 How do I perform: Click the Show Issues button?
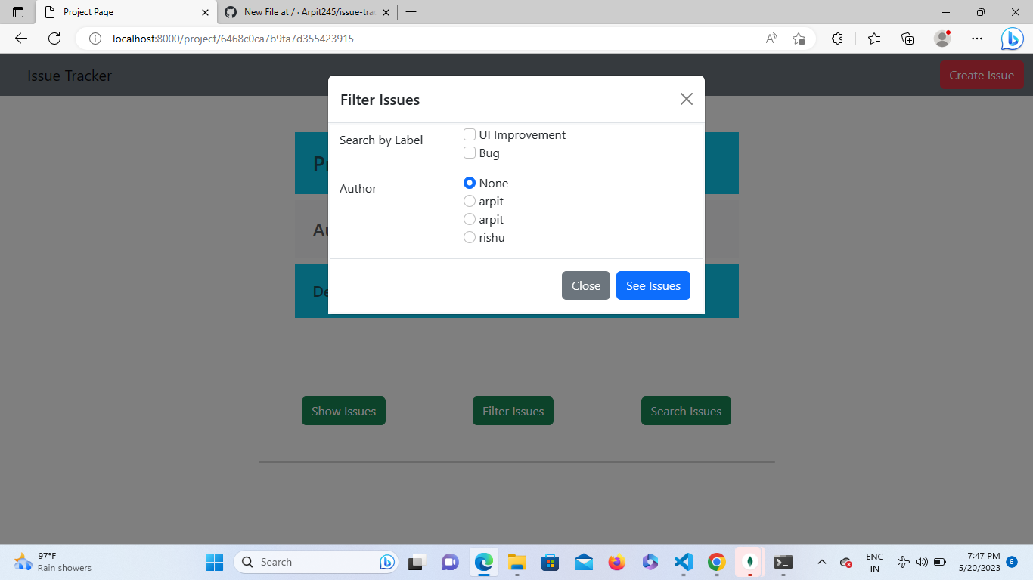coord(343,411)
